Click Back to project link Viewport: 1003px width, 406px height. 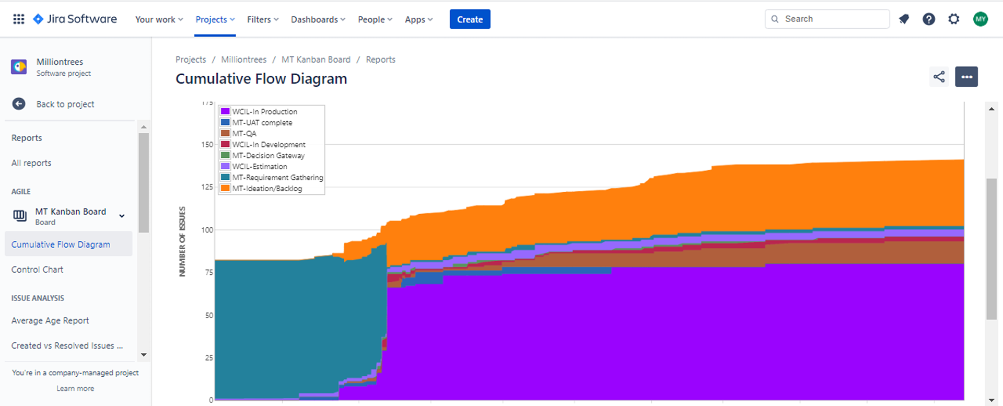click(x=65, y=104)
